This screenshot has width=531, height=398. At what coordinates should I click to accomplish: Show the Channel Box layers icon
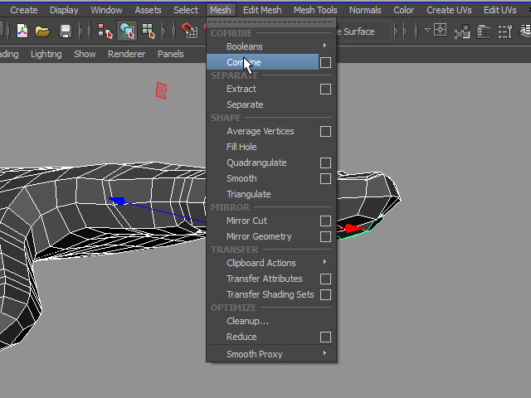tap(525, 32)
